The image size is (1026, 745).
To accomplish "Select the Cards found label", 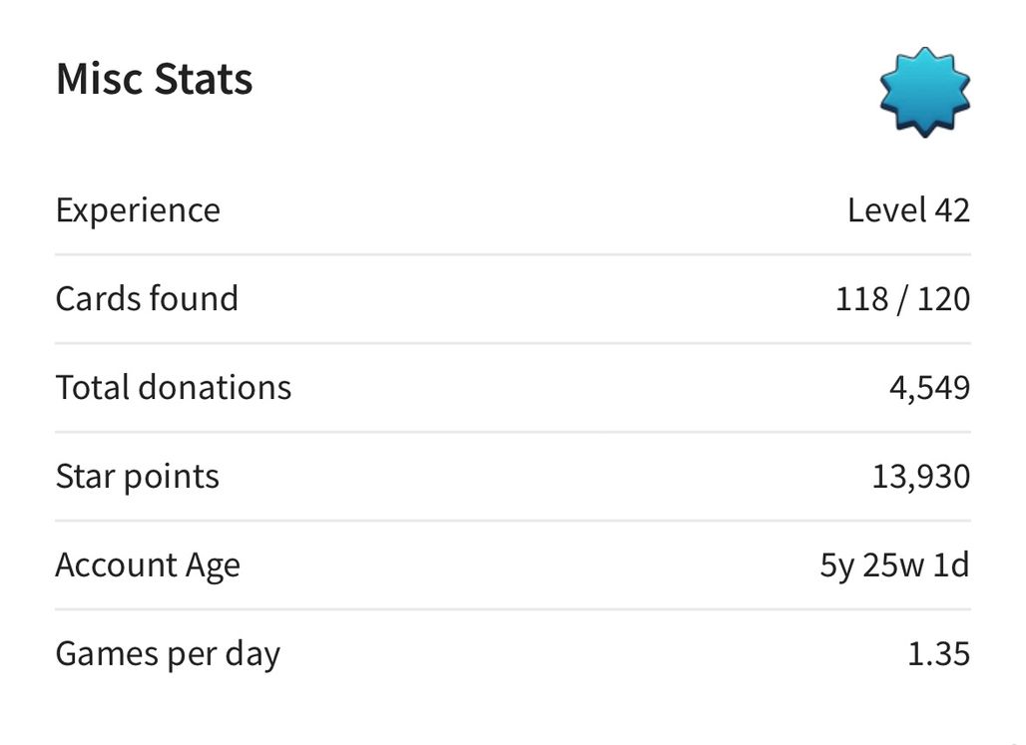I will pos(147,299).
